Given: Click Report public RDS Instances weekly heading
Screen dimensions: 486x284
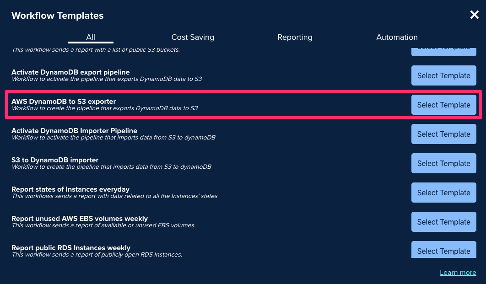Looking at the screenshot, I should point(71,248).
